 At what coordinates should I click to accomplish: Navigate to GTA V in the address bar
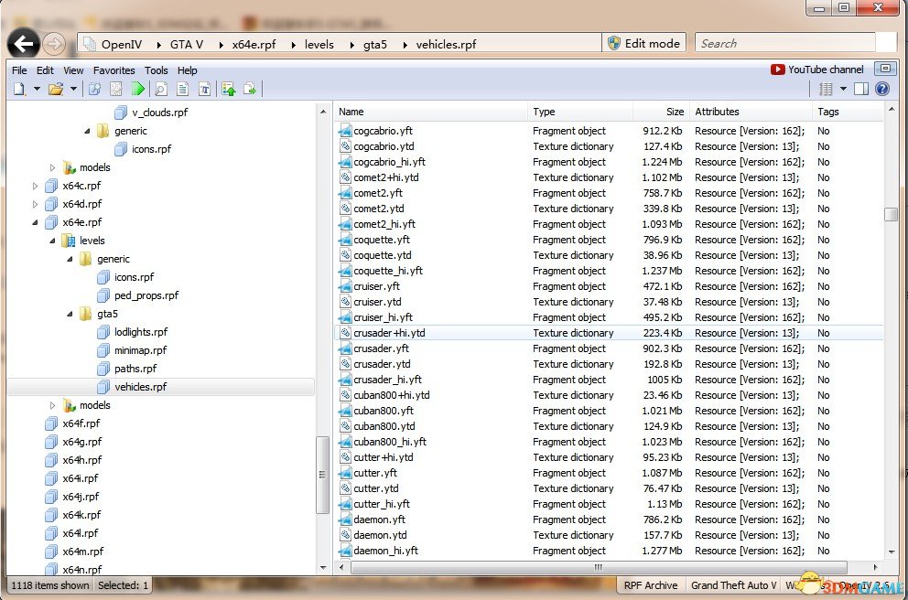(187, 44)
